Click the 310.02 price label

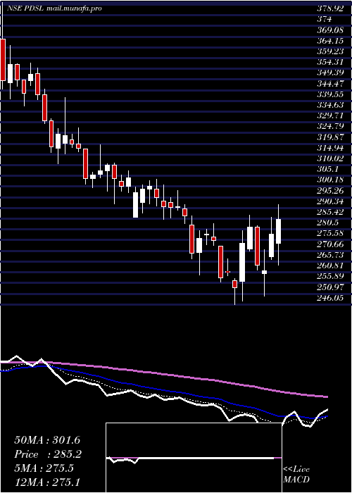click(330, 158)
